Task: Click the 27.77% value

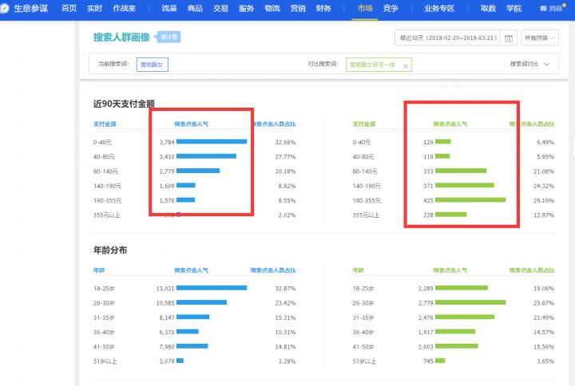Action: point(285,157)
